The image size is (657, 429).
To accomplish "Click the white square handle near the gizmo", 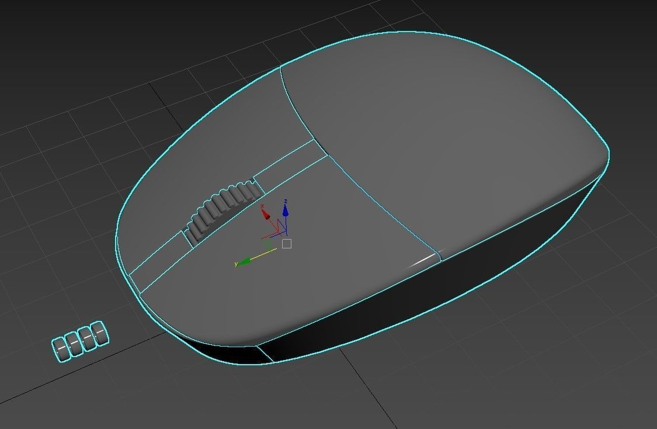I will pyautogui.click(x=287, y=244).
